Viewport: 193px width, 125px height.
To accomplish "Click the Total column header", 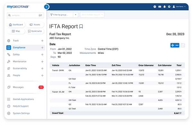I will [x=179, y=65].
